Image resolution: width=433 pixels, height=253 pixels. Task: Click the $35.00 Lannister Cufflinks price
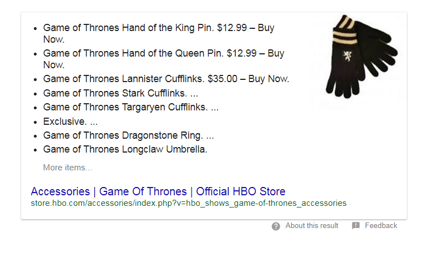222,79
